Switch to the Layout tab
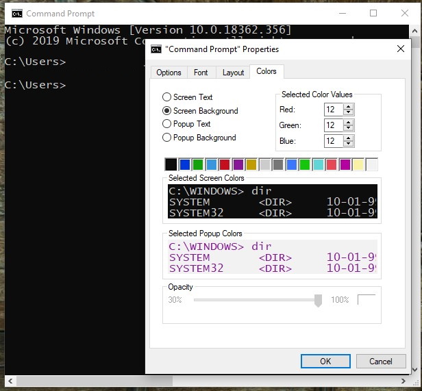422x391 pixels. [233, 73]
